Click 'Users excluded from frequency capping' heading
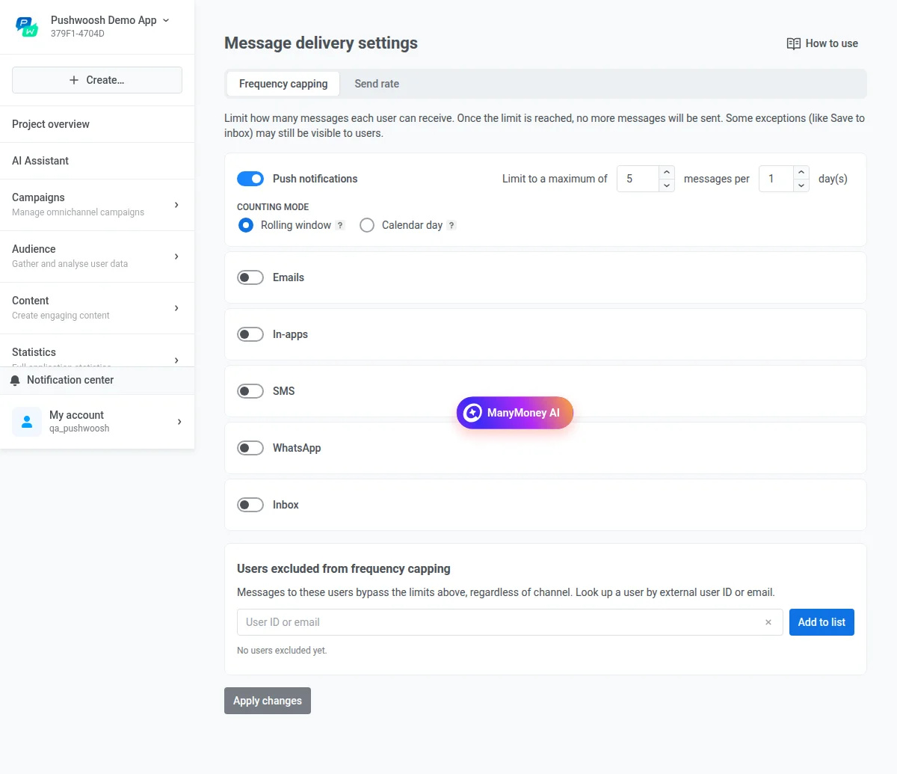The width and height of the screenshot is (897, 774). click(344, 568)
